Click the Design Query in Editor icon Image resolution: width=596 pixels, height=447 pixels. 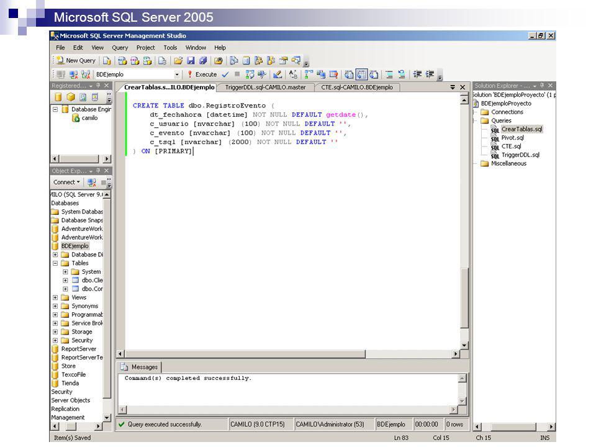(x=277, y=74)
